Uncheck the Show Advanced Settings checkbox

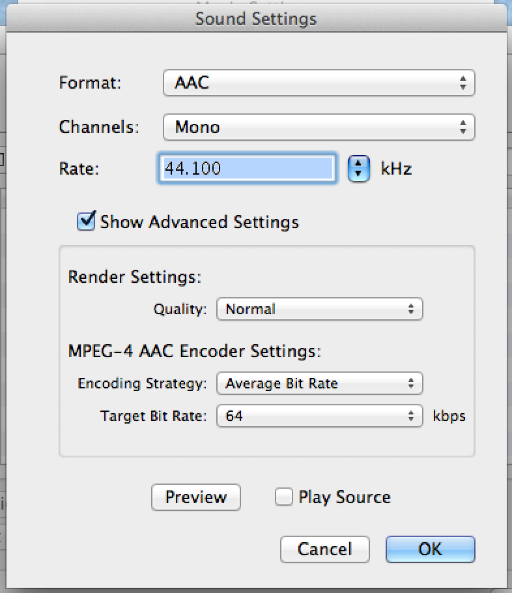point(86,221)
